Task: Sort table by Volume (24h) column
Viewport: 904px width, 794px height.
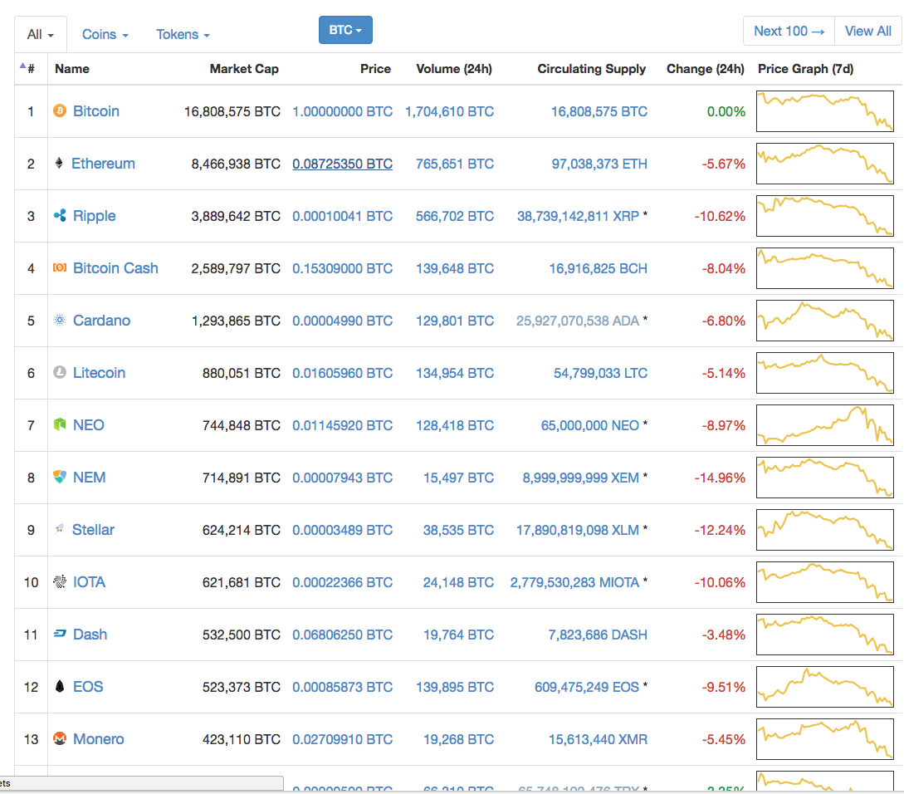Action: tap(454, 69)
